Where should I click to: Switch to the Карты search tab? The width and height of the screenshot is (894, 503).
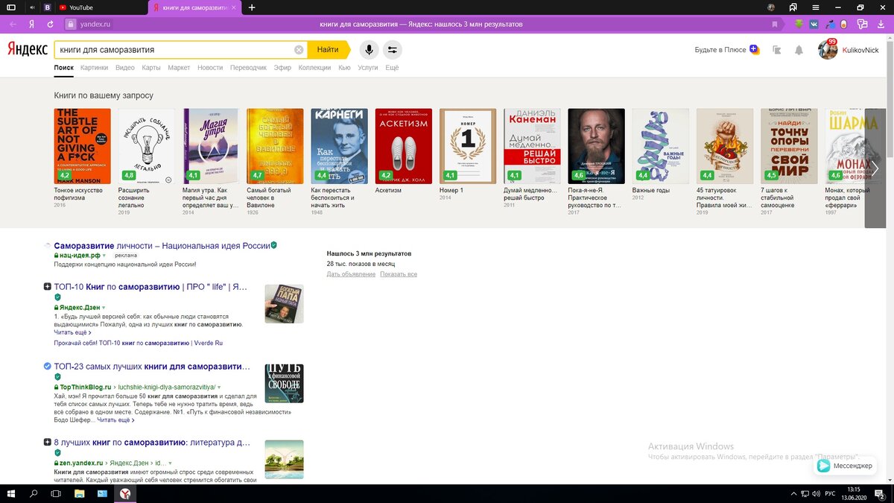pos(151,68)
